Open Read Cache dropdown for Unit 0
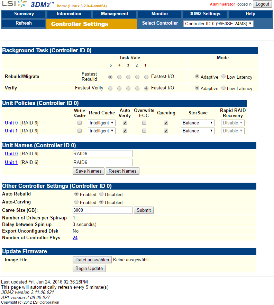Viewport: 274px width, 305px height. (102, 123)
